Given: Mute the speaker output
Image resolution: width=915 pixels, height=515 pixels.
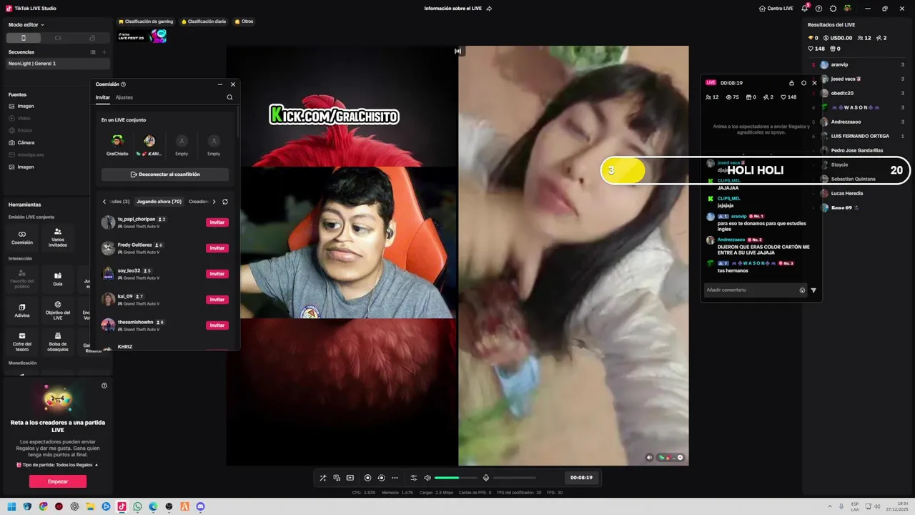Looking at the screenshot, I should pos(427,478).
